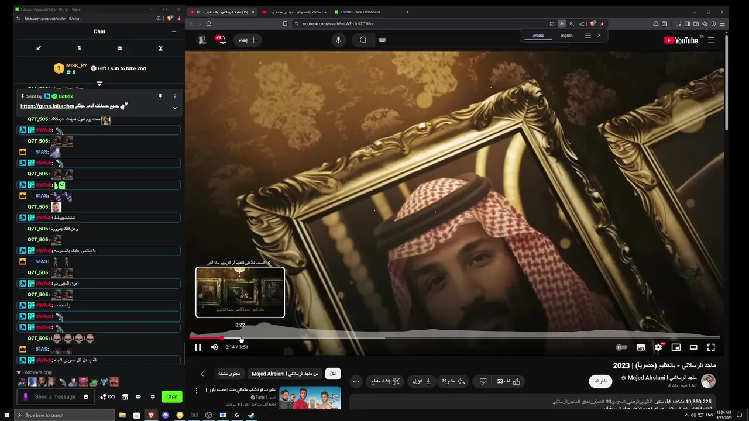
Task: Bookmark the YouTube page
Action: tap(285, 23)
